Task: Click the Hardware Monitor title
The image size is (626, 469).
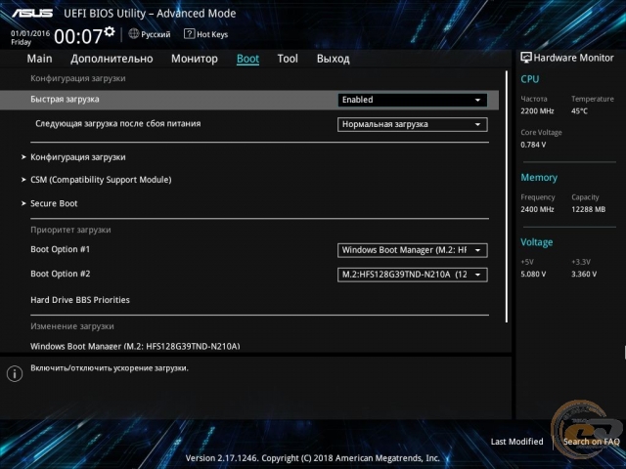Action: [x=573, y=58]
